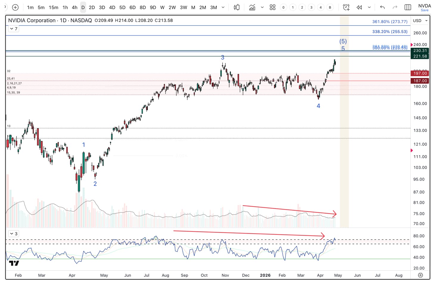
Task: Switch to the 1m timeframe
Action: click(x=30, y=7)
